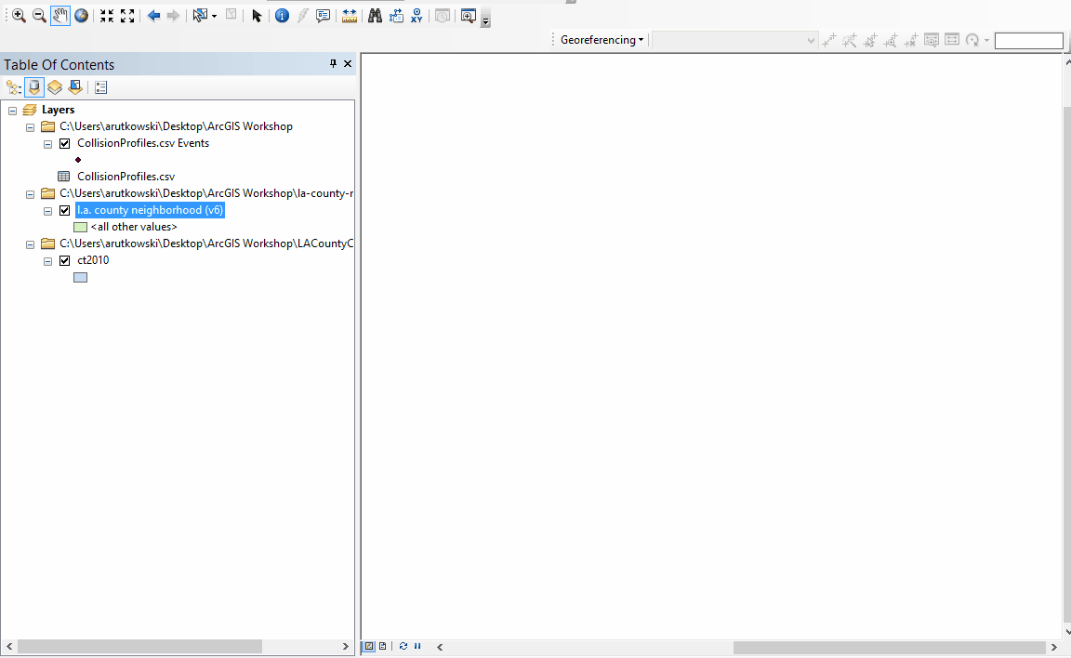The height and width of the screenshot is (658, 1071).
Task: Switch to List By Selection view
Action: point(75,87)
